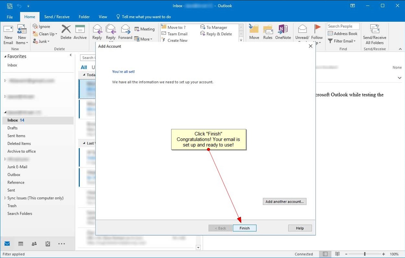Open the Sent Items folder
This screenshot has width=405, height=258.
pyautogui.click(x=16, y=136)
